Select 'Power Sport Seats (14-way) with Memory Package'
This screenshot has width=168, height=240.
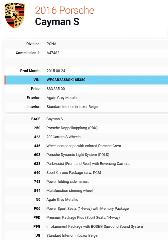[x=87, y=209]
